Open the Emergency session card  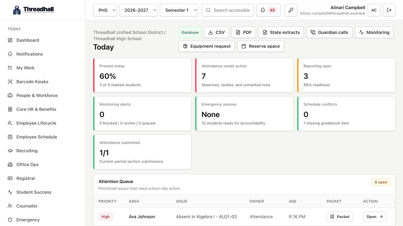coord(244,114)
